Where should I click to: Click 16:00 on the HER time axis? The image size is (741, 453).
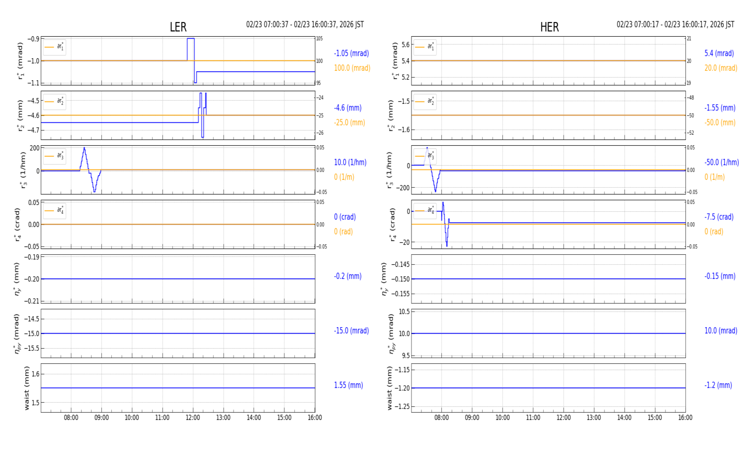click(x=685, y=418)
